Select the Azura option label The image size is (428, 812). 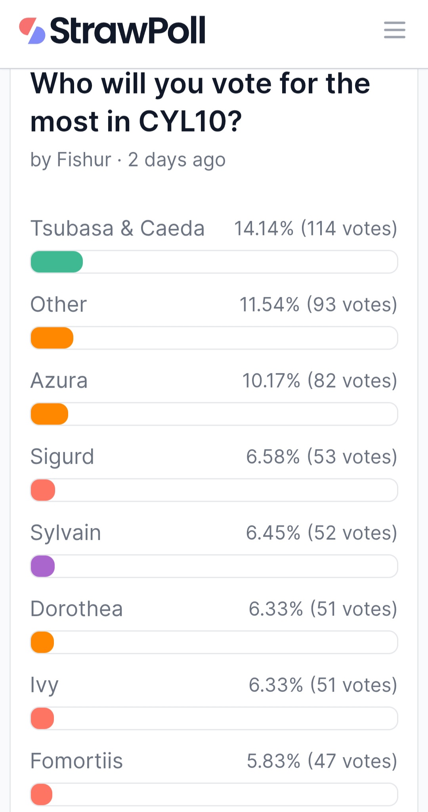59,381
